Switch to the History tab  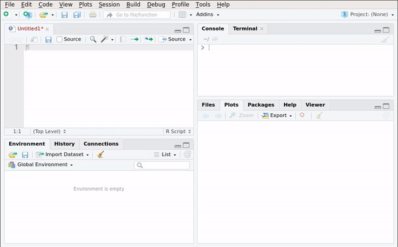(64, 144)
